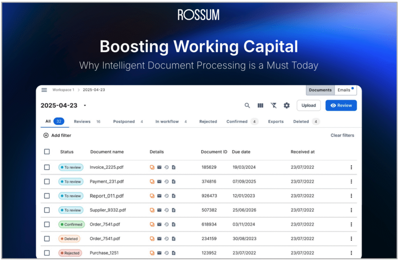Click Clear filters link
This screenshot has height=261, width=399.
pyautogui.click(x=343, y=135)
